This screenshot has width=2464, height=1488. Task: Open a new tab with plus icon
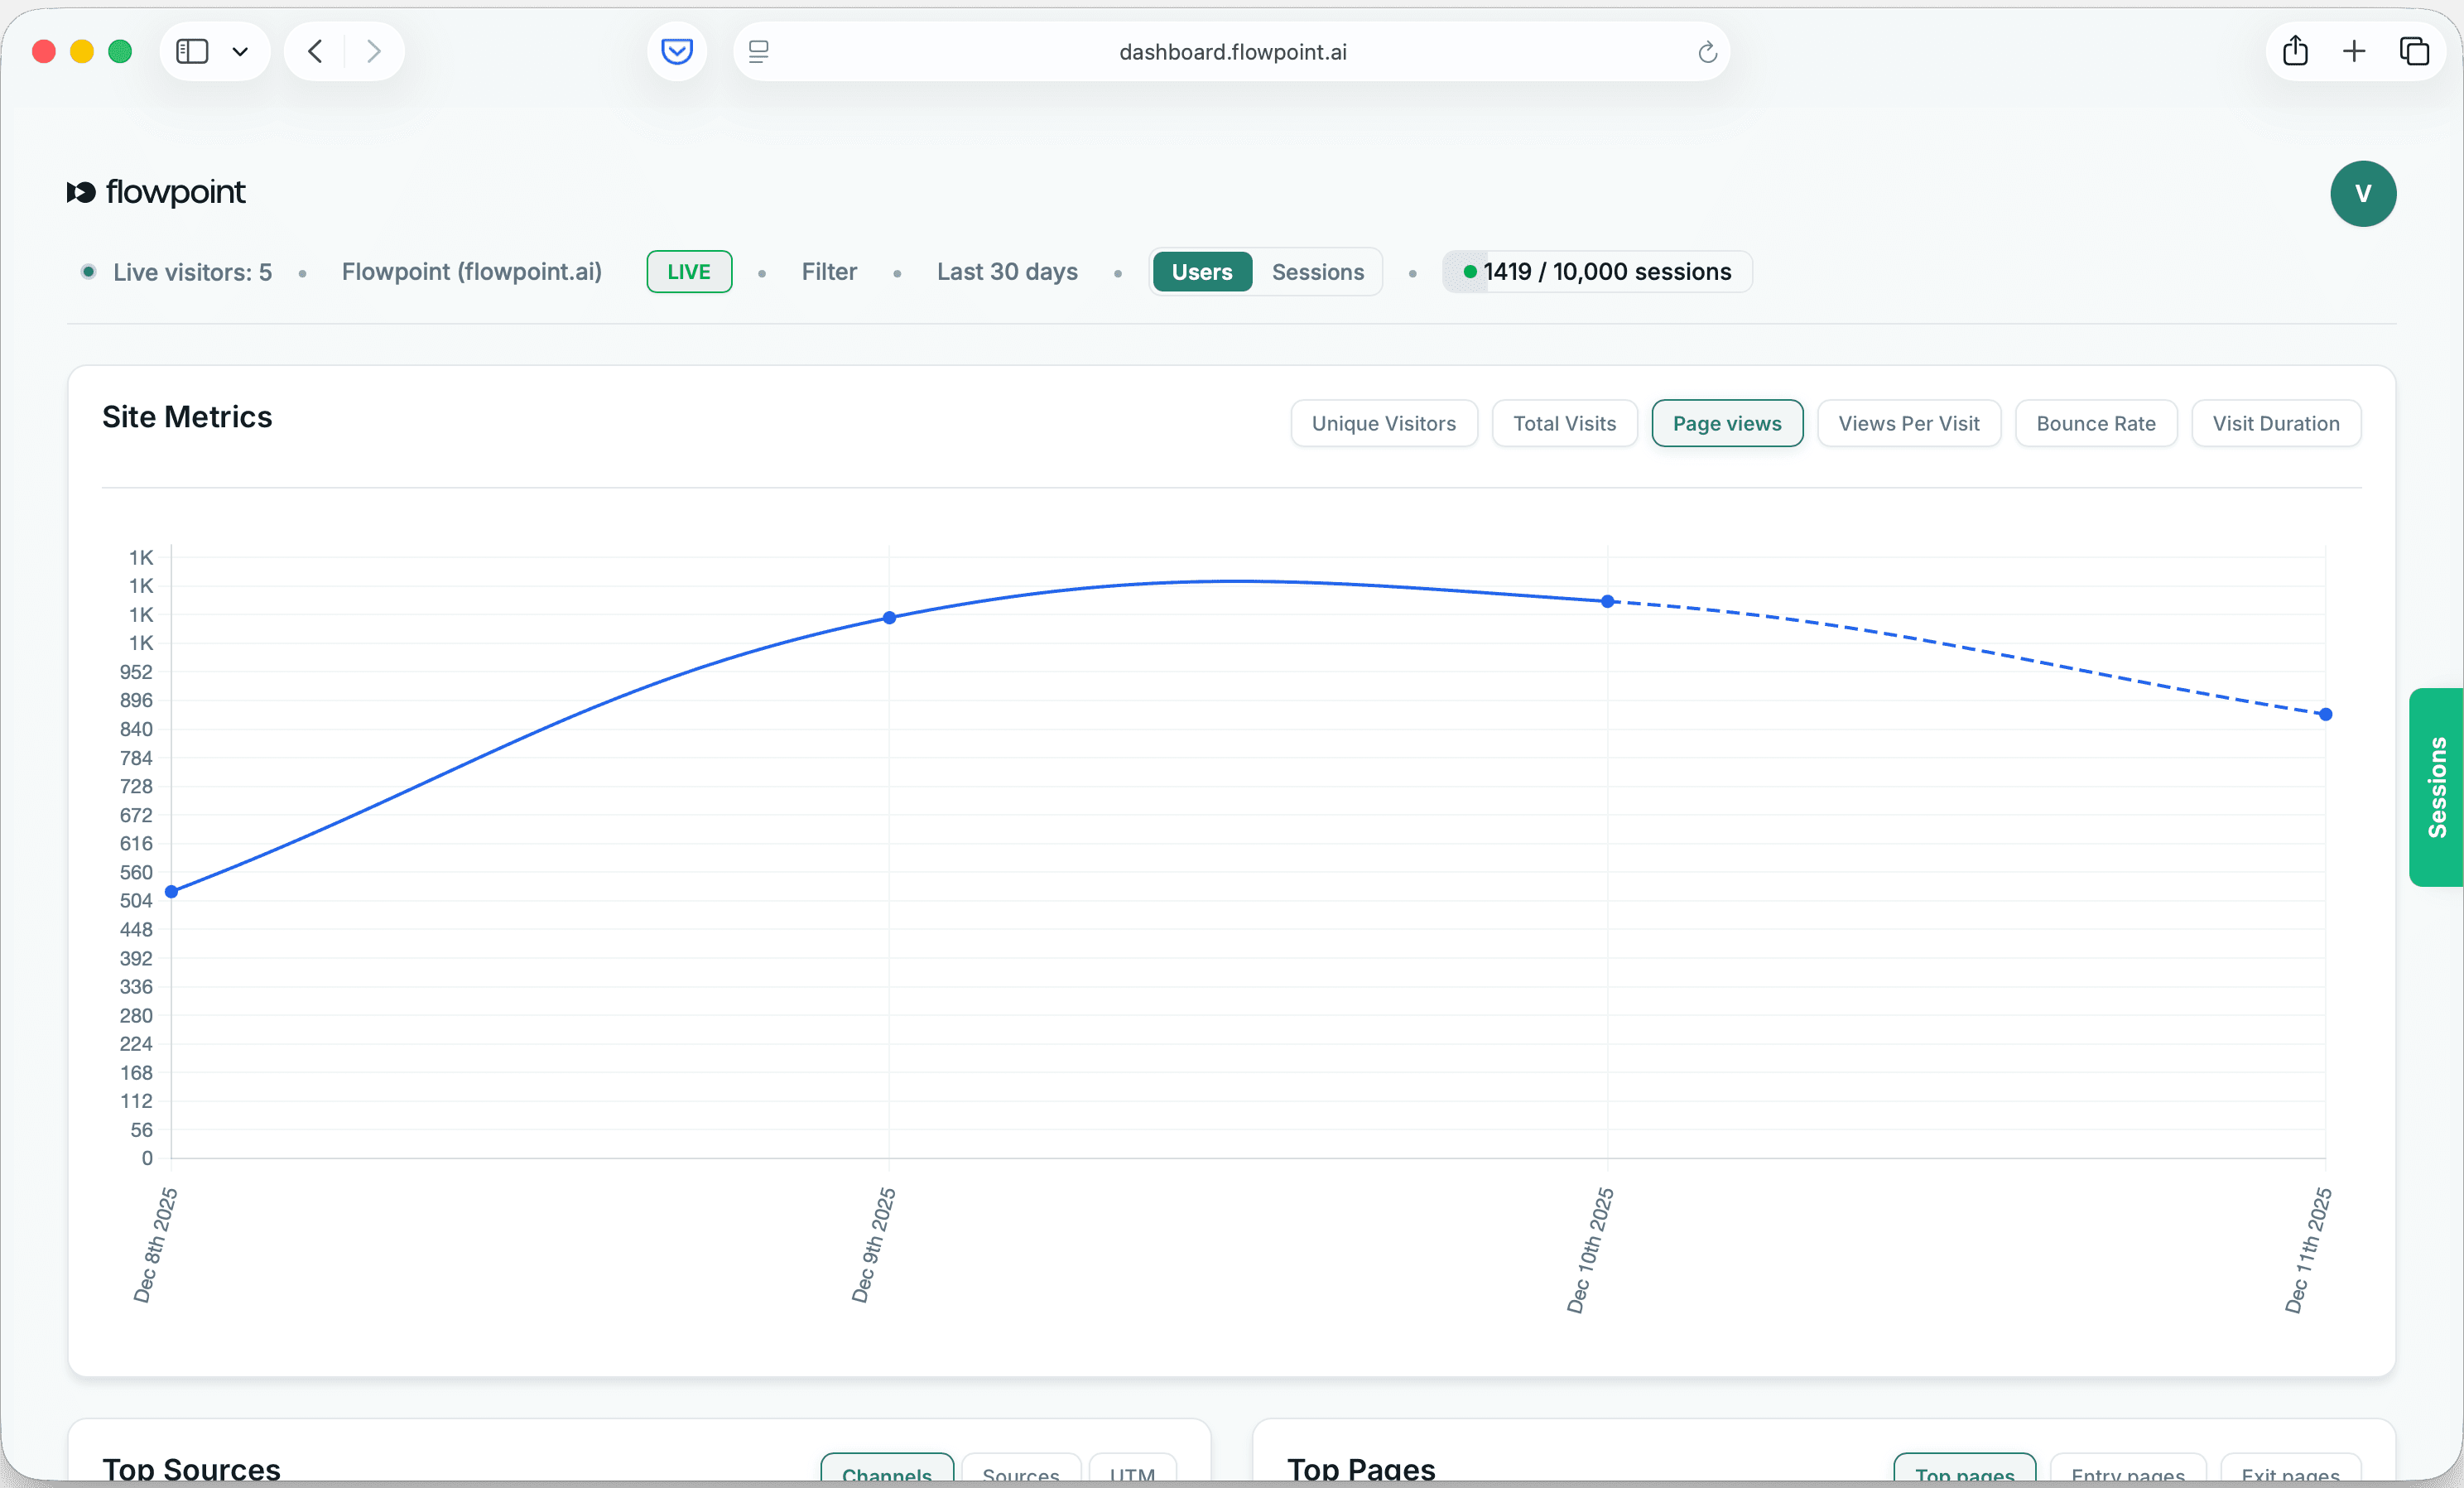pyautogui.click(x=2354, y=51)
